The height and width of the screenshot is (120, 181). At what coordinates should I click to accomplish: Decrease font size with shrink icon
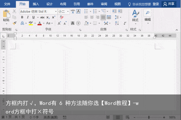coord(65,23)
